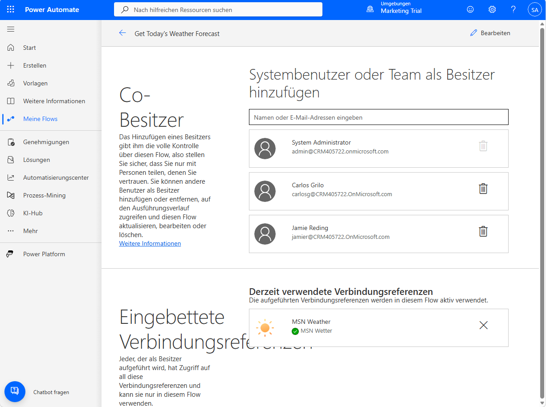Remove Jamie Reding with trash icon
The image size is (546, 407).
[x=483, y=231]
